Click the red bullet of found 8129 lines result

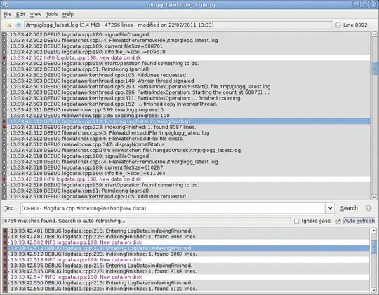coord(5,289)
